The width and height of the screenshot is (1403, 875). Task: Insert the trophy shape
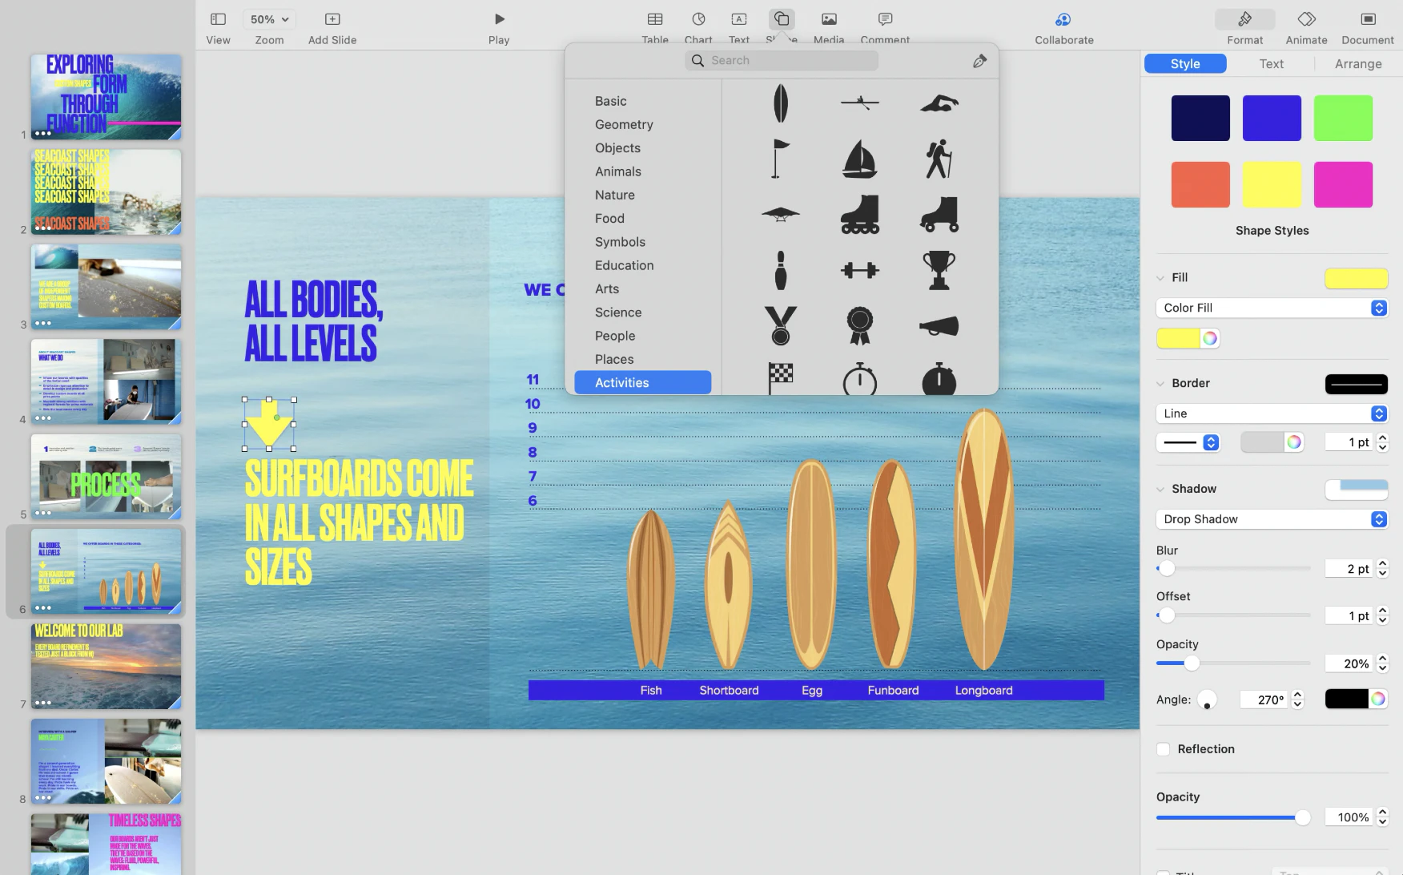click(x=939, y=270)
